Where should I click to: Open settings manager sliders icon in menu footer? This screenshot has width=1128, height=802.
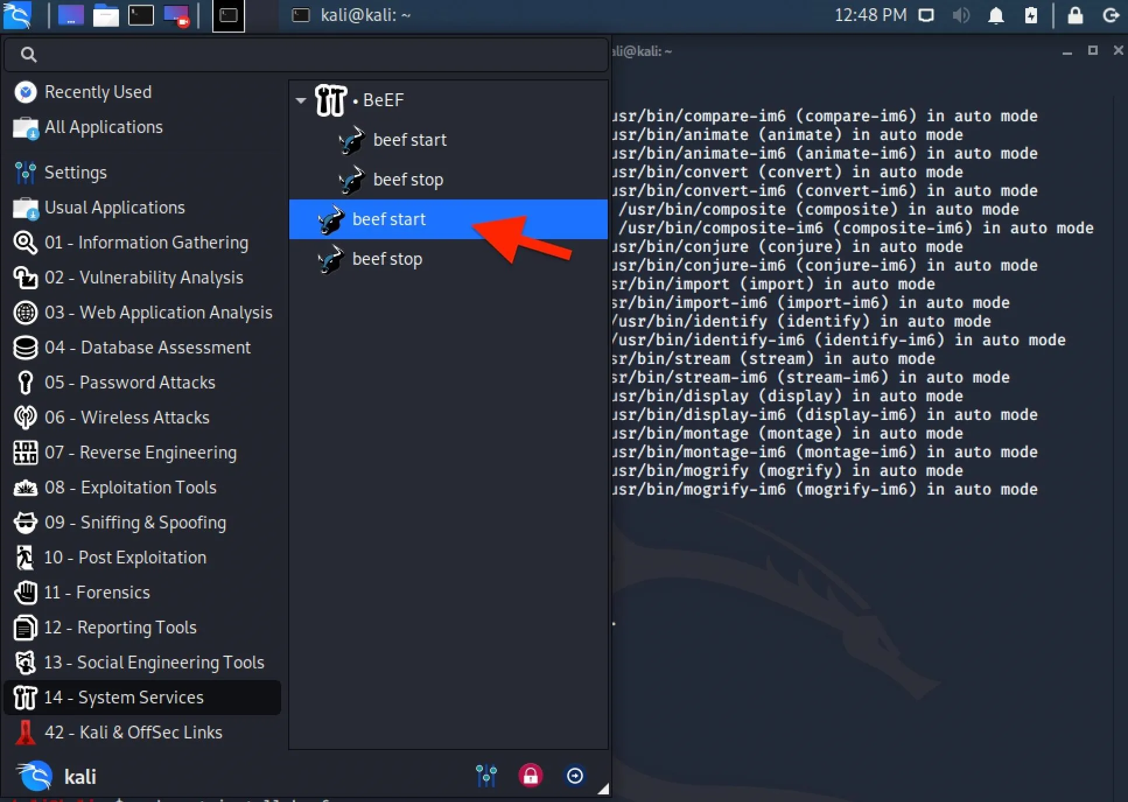(486, 776)
